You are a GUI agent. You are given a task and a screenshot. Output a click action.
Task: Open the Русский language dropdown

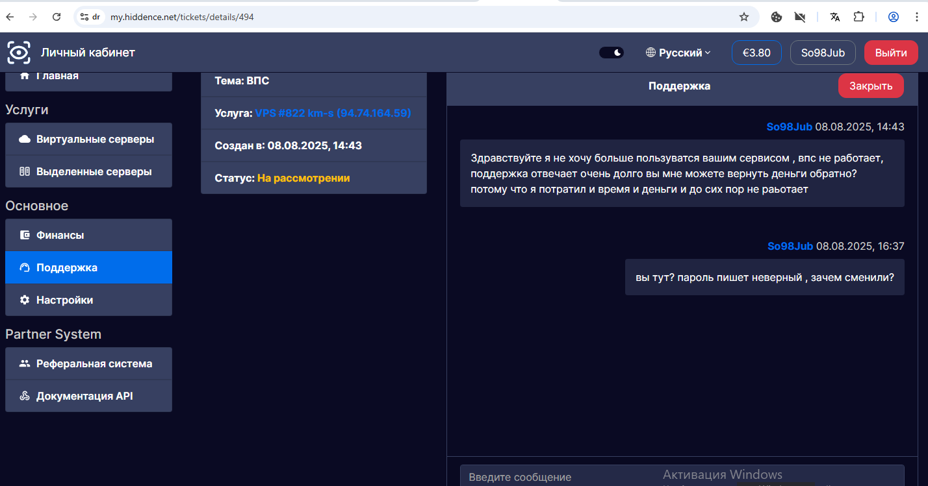tap(678, 53)
